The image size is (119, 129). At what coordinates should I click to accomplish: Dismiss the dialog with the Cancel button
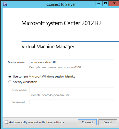pyautogui.click(x=108, y=122)
